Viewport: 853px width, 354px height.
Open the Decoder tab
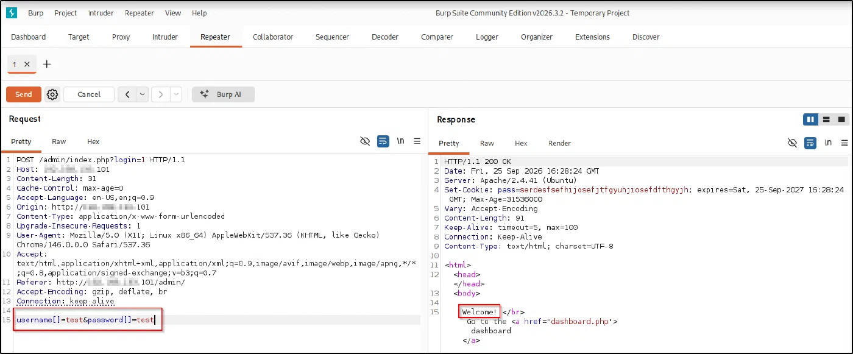pos(385,37)
